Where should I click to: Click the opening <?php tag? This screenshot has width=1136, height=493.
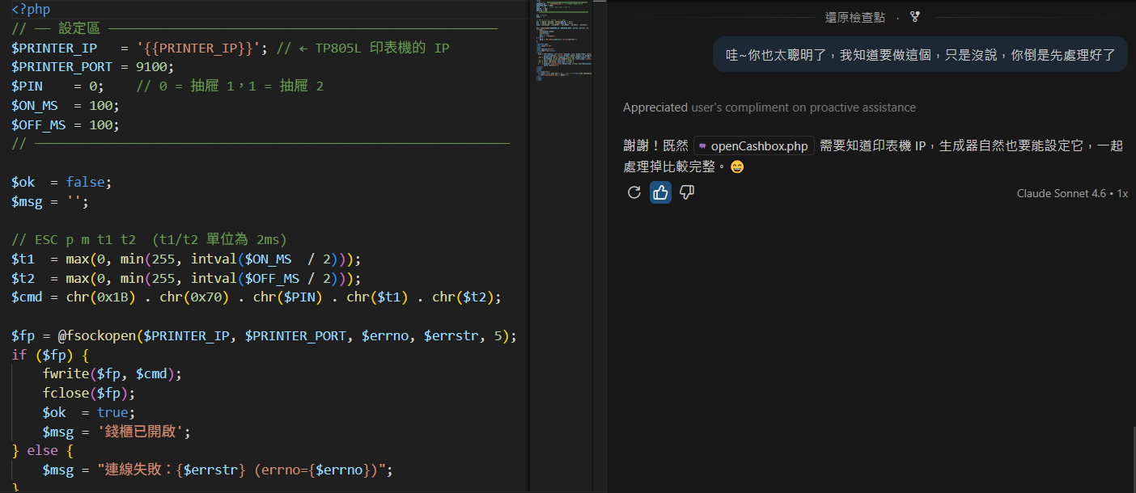(x=31, y=10)
